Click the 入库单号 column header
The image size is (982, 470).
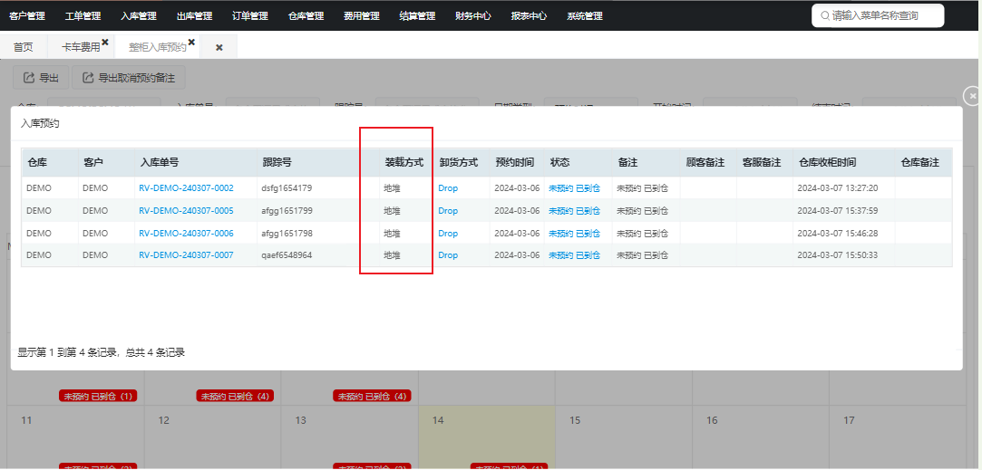pos(195,163)
